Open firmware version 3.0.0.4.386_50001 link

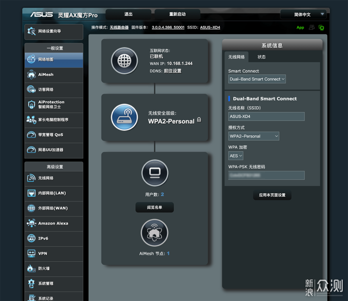[168, 28]
